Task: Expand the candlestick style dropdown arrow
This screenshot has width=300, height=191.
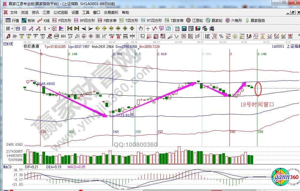Action: coord(49,28)
